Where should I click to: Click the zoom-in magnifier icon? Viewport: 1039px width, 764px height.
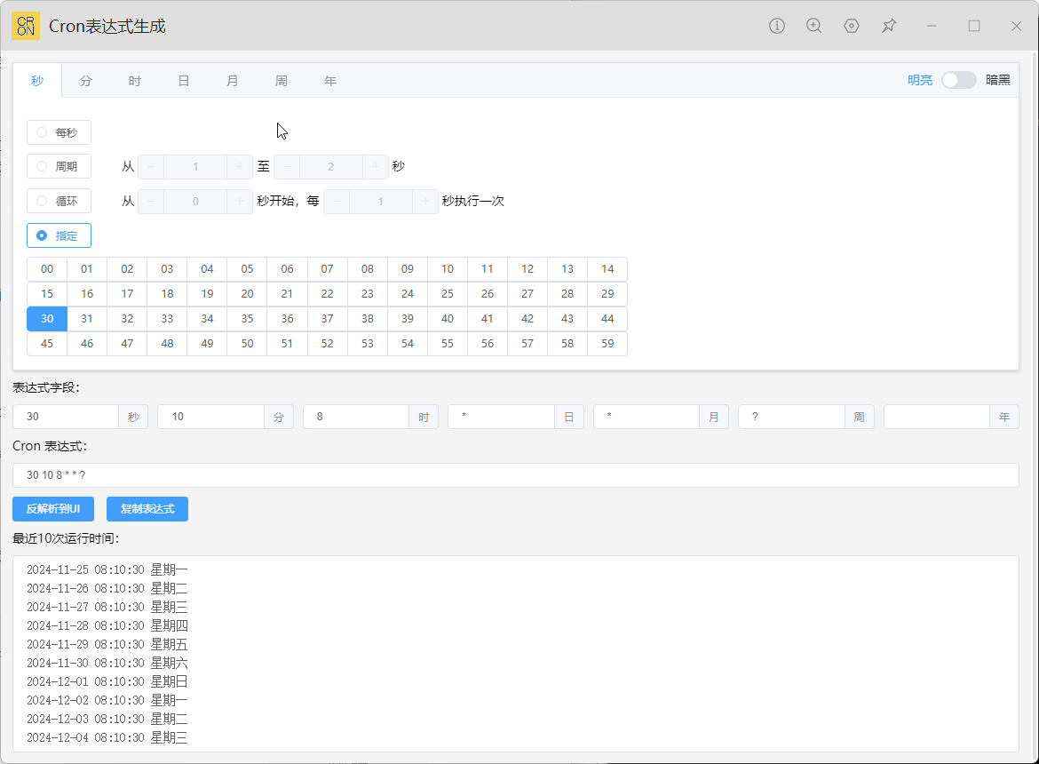click(813, 26)
